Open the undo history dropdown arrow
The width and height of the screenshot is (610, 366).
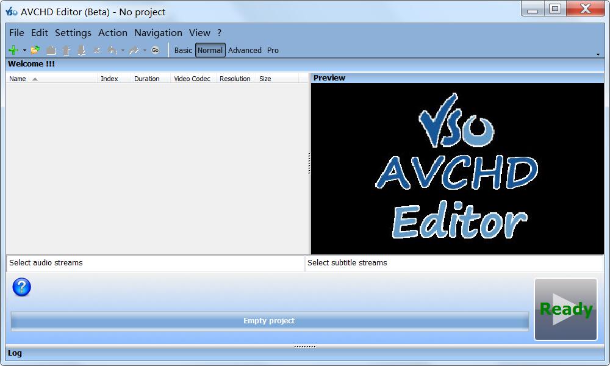(x=123, y=51)
